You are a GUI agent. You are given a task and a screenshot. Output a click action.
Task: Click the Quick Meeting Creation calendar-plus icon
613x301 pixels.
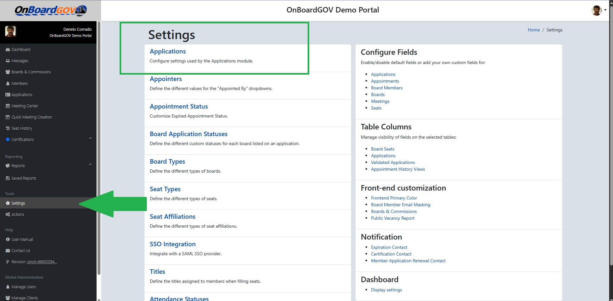tap(8, 117)
